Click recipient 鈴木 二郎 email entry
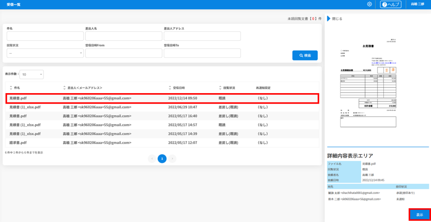This screenshot has height=222, width=431. tap(354, 199)
